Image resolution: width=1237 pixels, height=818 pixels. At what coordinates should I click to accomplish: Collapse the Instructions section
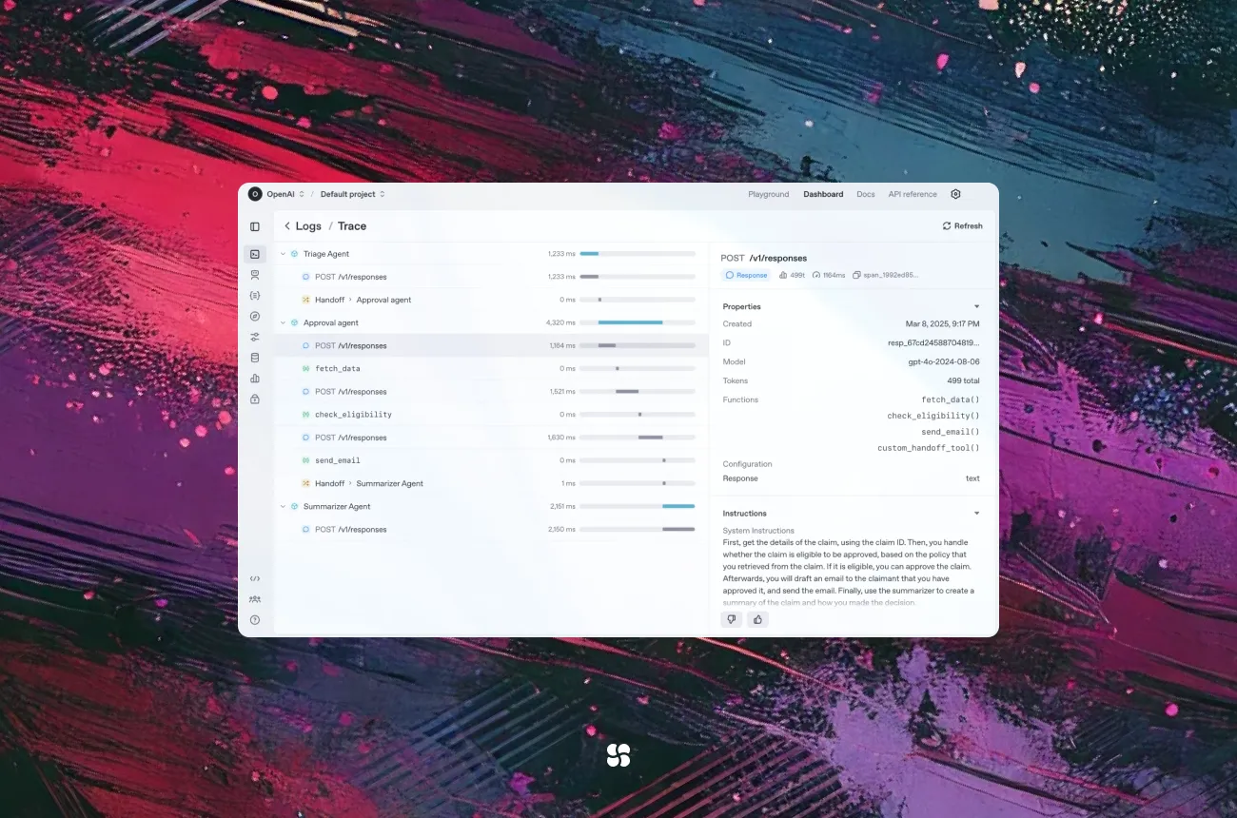(976, 514)
